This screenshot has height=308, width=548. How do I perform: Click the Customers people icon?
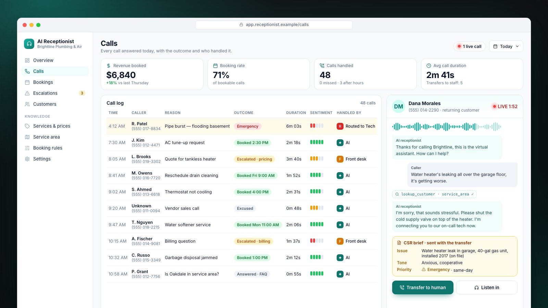pyautogui.click(x=27, y=104)
